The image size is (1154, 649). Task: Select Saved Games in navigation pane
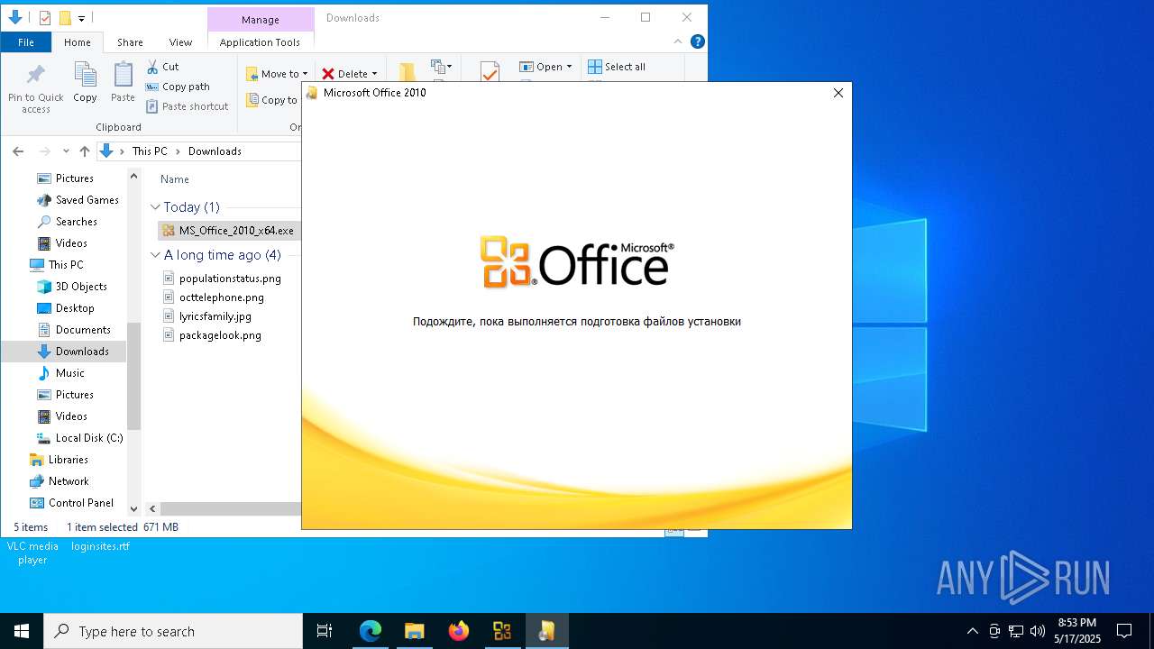78,200
